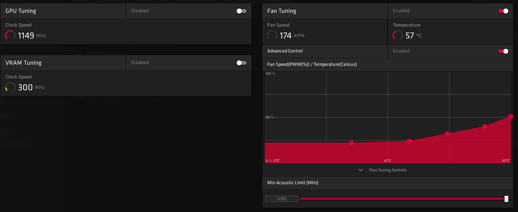Select the third fan curve point
The height and width of the screenshot is (212, 518).
coord(447,134)
